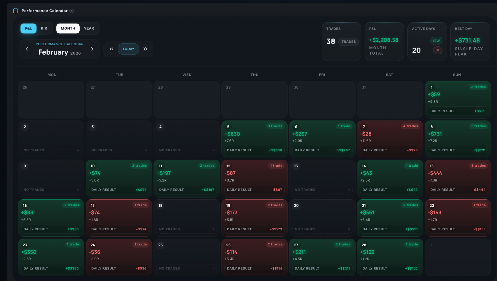Select the P&L view toggle

click(x=28, y=28)
